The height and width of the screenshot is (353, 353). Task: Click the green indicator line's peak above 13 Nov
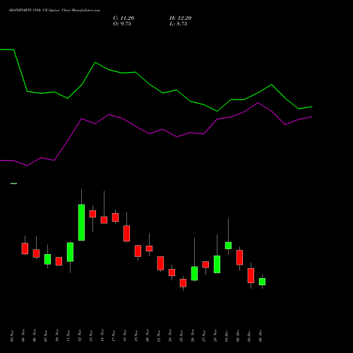click(95, 63)
